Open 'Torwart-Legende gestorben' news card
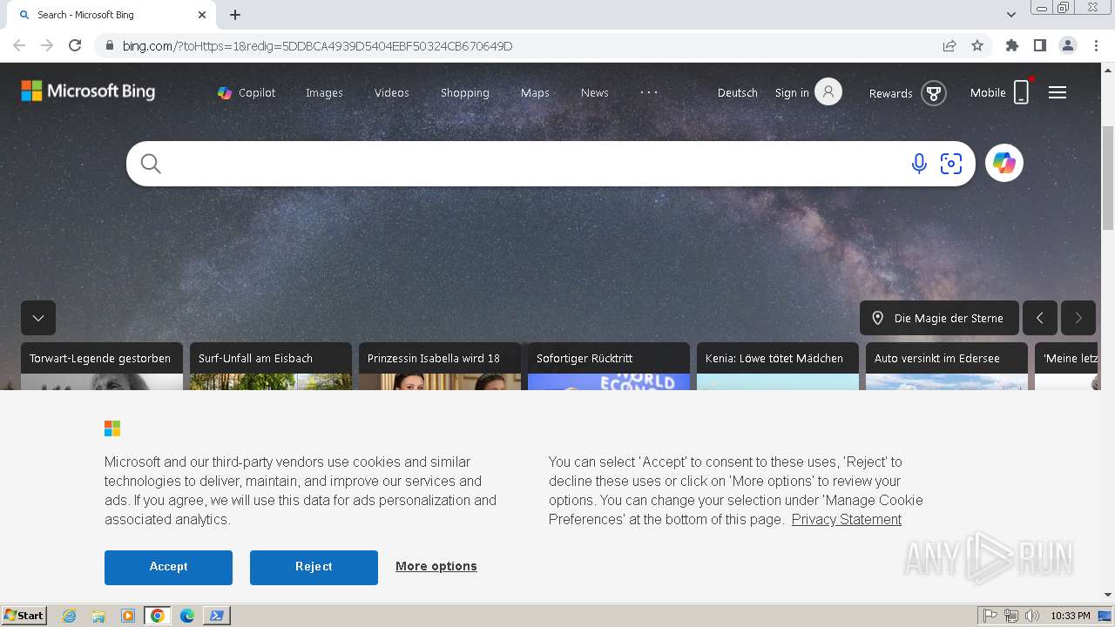Screen dimensions: 1115x627 (102, 366)
